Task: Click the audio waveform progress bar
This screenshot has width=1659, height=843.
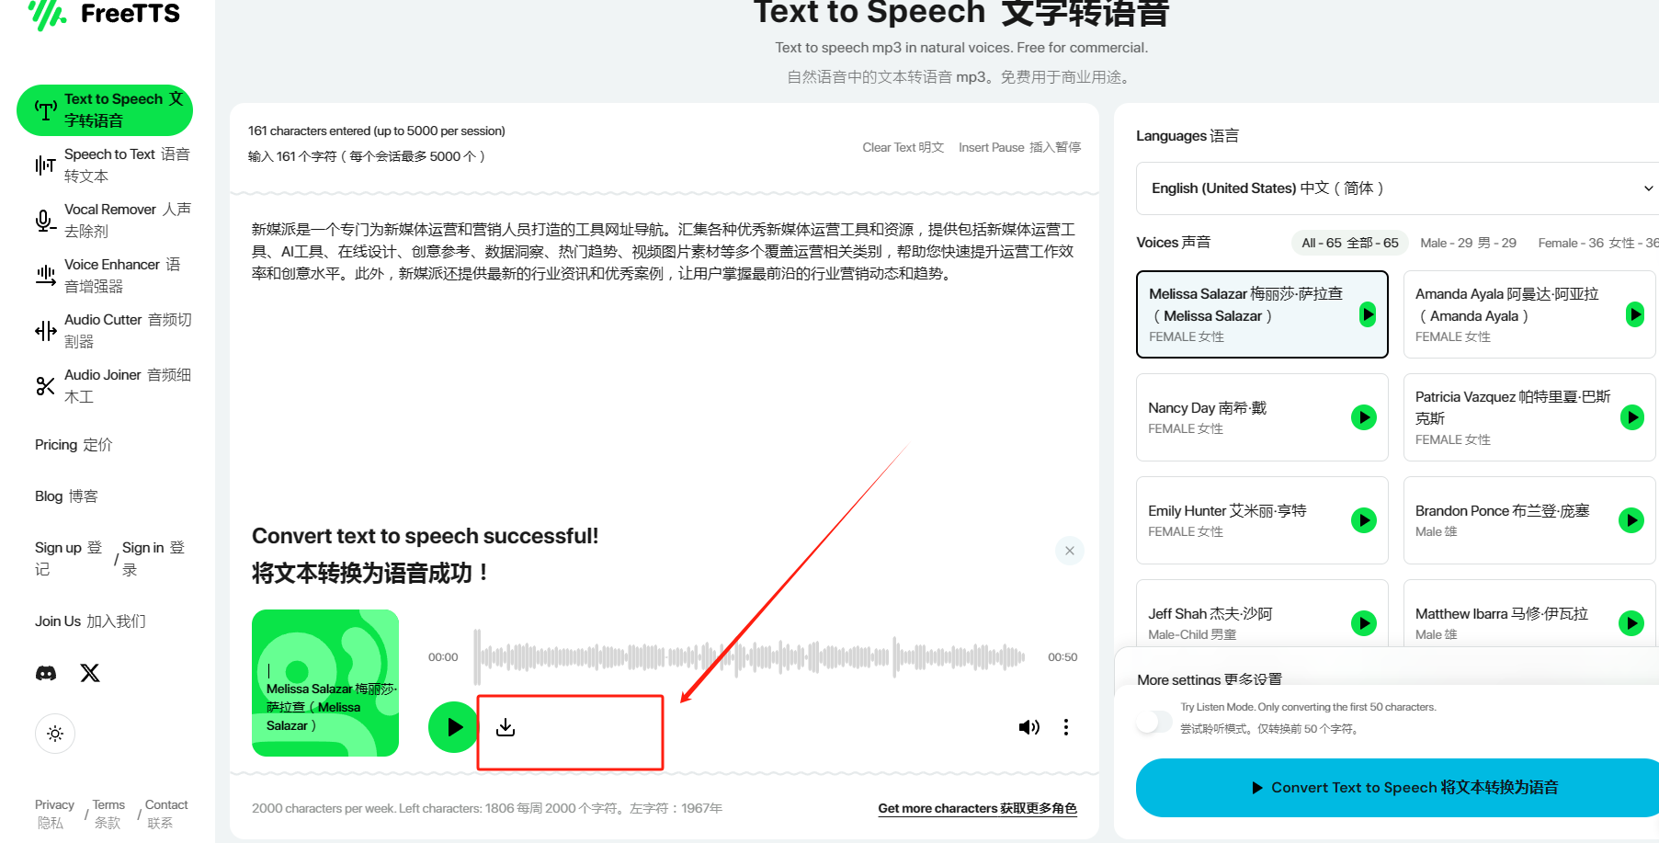Action: [749, 656]
